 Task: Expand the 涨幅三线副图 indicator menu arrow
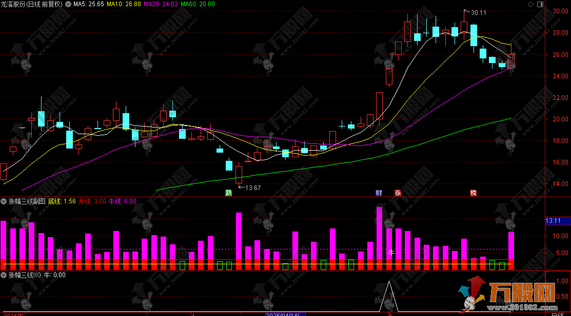pyautogui.click(x=4, y=201)
